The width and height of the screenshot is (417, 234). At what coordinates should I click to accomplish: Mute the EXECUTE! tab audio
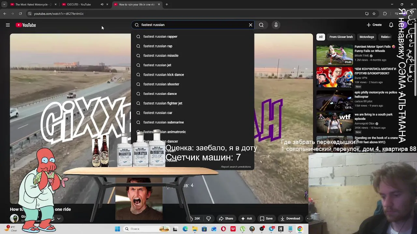(102, 5)
